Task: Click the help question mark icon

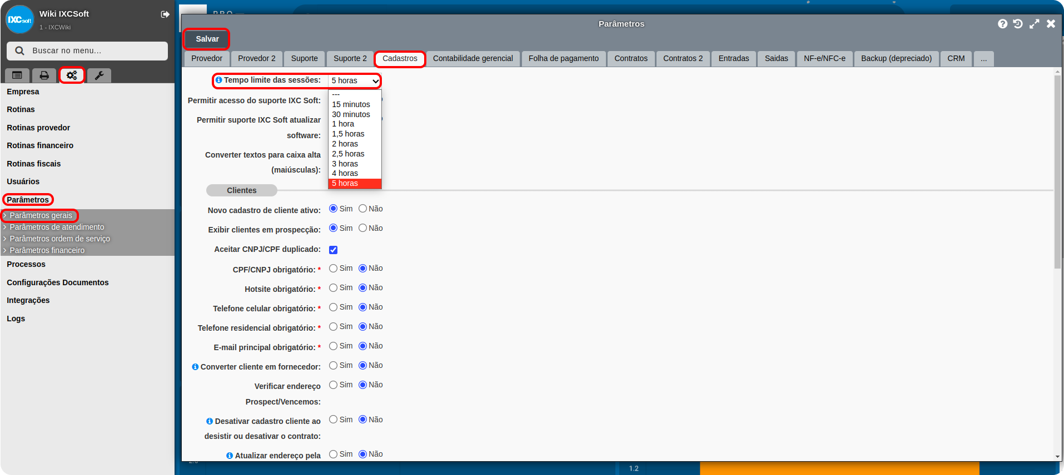Action: (1002, 24)
